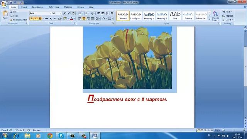The height and width of the screenshot is (139, 247).
Task: Click the red Font Color button
Action: (71, 19)
